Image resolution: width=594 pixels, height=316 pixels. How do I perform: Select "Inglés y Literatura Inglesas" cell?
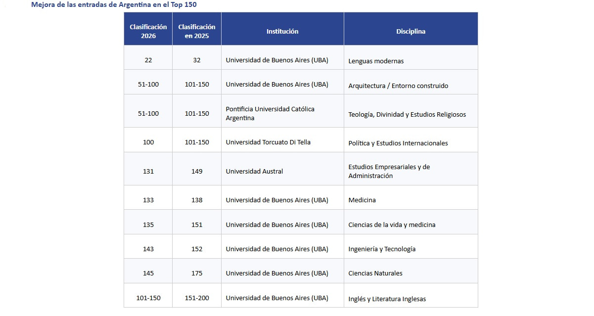coord(387,299)
